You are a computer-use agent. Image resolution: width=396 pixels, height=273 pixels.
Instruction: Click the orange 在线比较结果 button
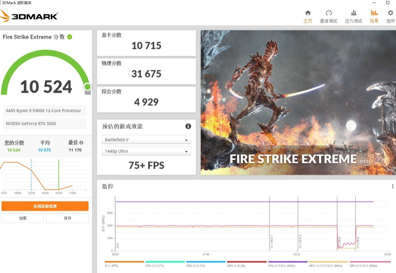click(x=45, y=206)
